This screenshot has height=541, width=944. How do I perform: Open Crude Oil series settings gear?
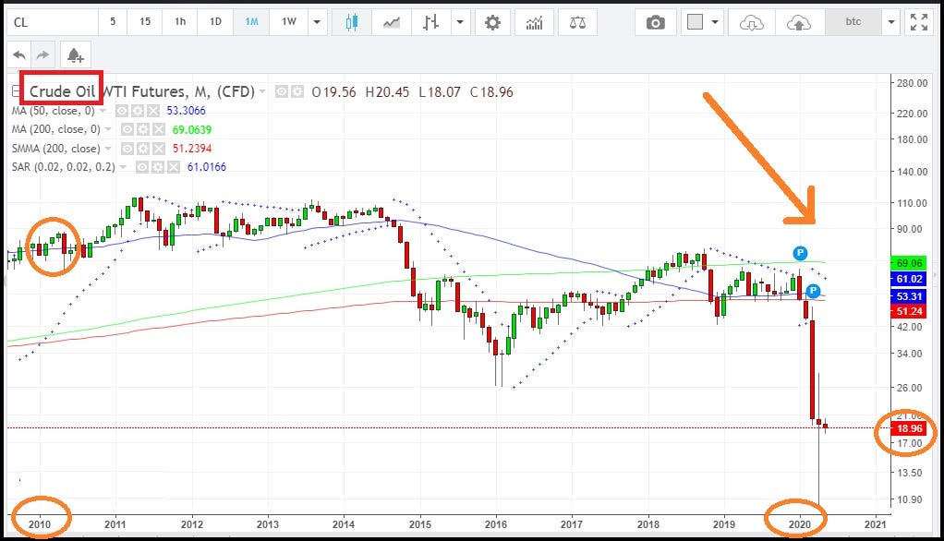[297, 91]
